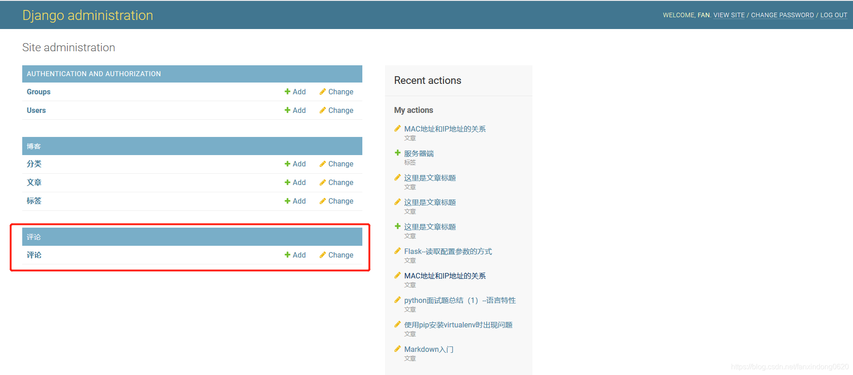Click pencil icon in 分类 row
Screen dimensions: 853x375
click(322, 164)
